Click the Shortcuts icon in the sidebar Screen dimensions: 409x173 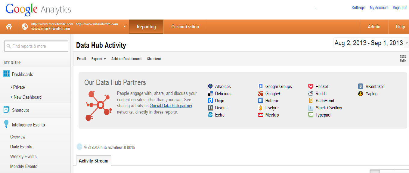6,110
